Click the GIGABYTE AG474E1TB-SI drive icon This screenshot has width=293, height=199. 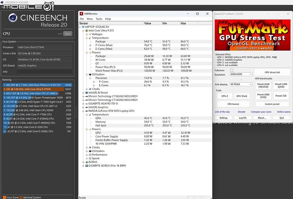[x=87, y=104]
